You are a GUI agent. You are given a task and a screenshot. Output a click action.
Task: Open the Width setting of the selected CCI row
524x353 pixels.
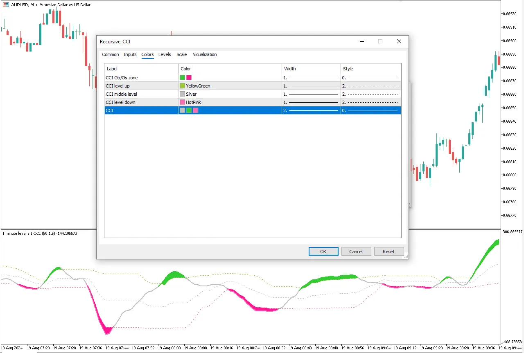click(x=311, y=110)
